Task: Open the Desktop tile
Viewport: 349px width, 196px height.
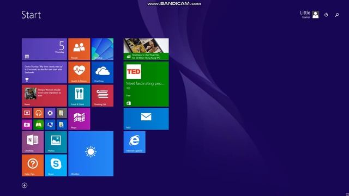Action: point(103,49)
